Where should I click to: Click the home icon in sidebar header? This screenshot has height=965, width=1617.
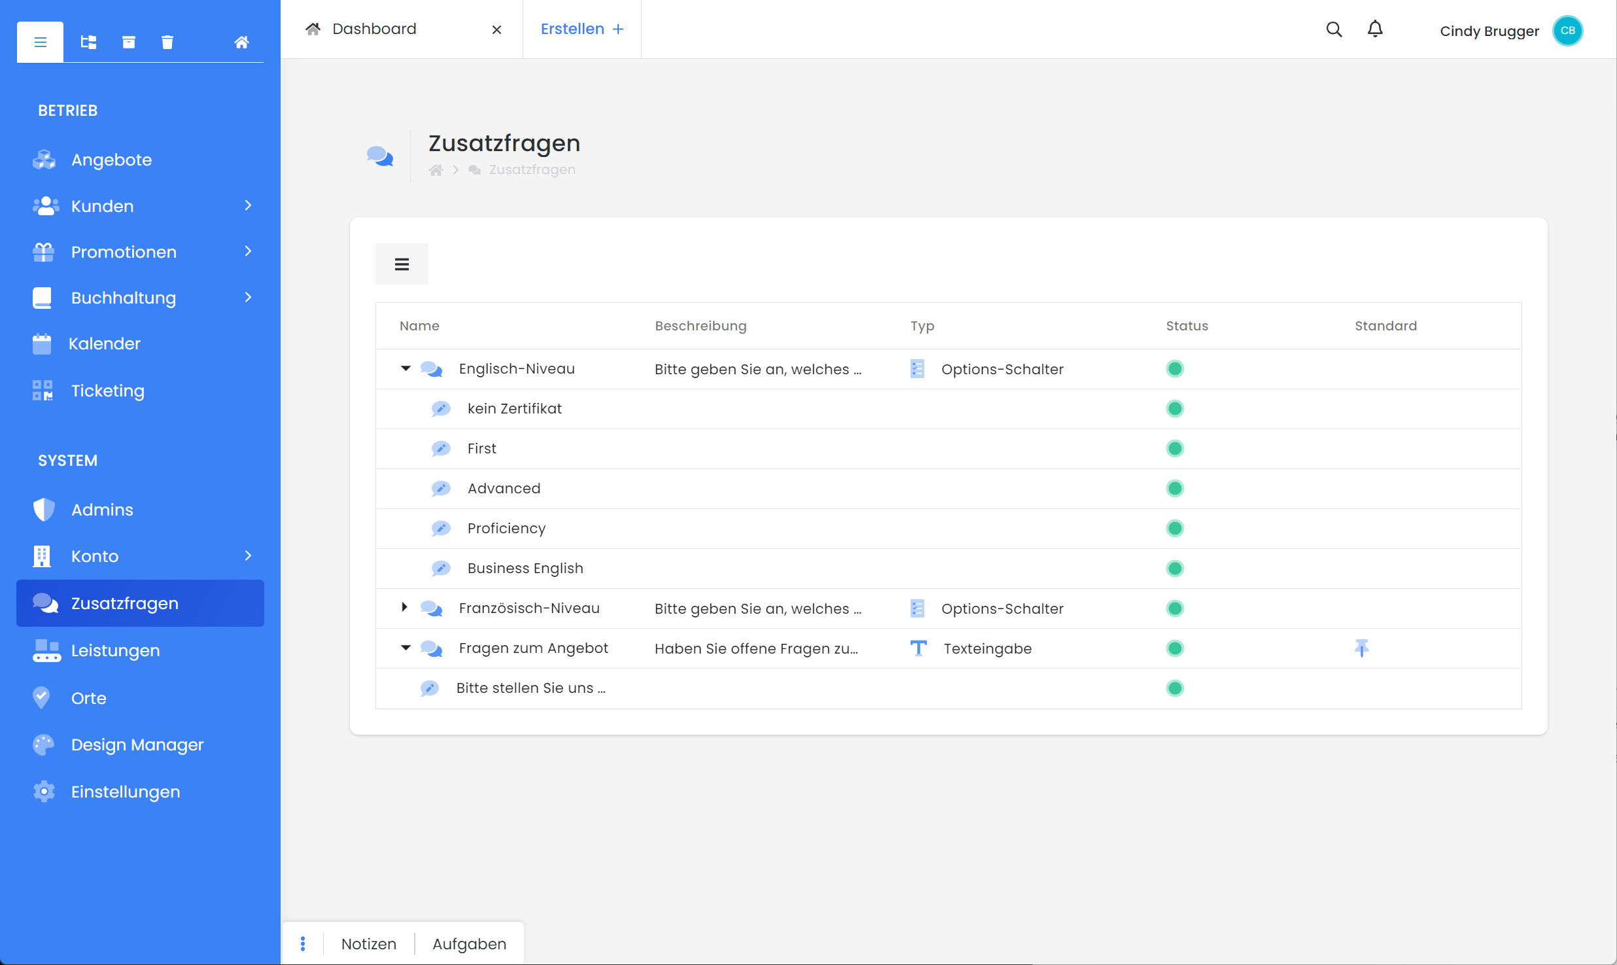coord(241,43)
